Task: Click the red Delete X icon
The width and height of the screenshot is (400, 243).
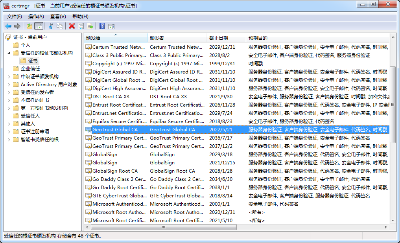Action: 72,26
